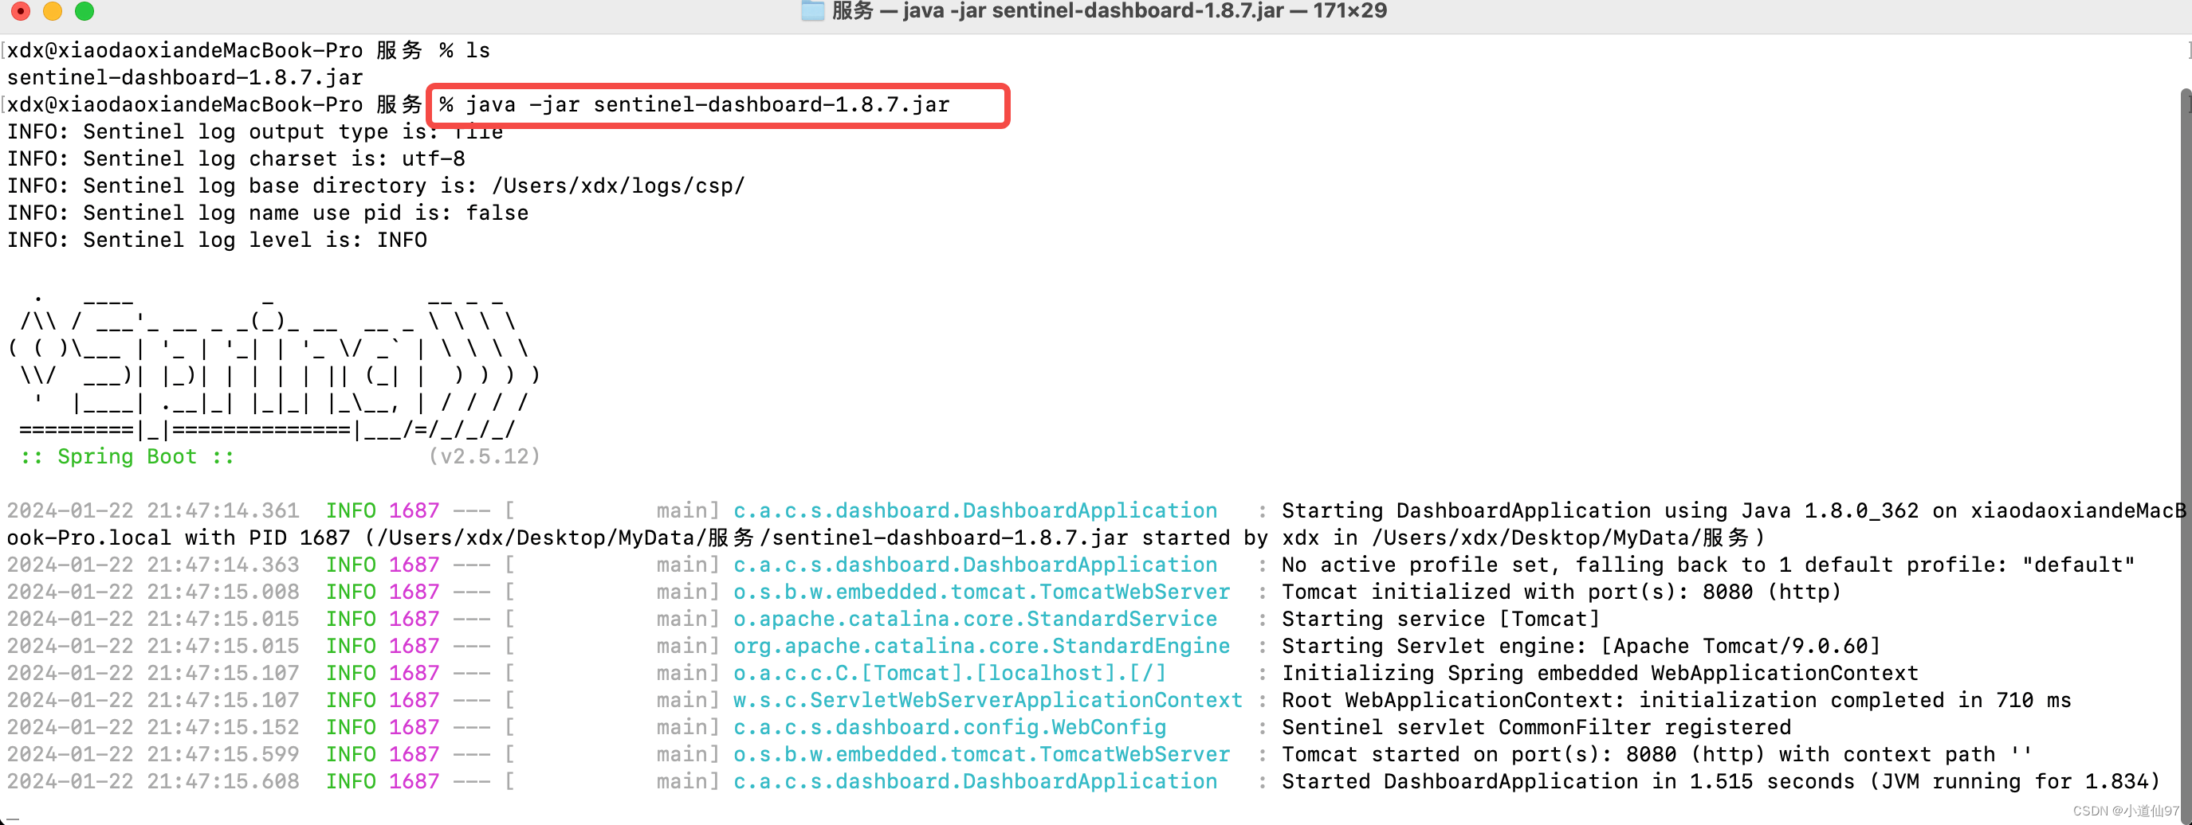
Task: Click 'Root WebApplicationContext: initialization completed in 710 ms'
Action: 1676,701
